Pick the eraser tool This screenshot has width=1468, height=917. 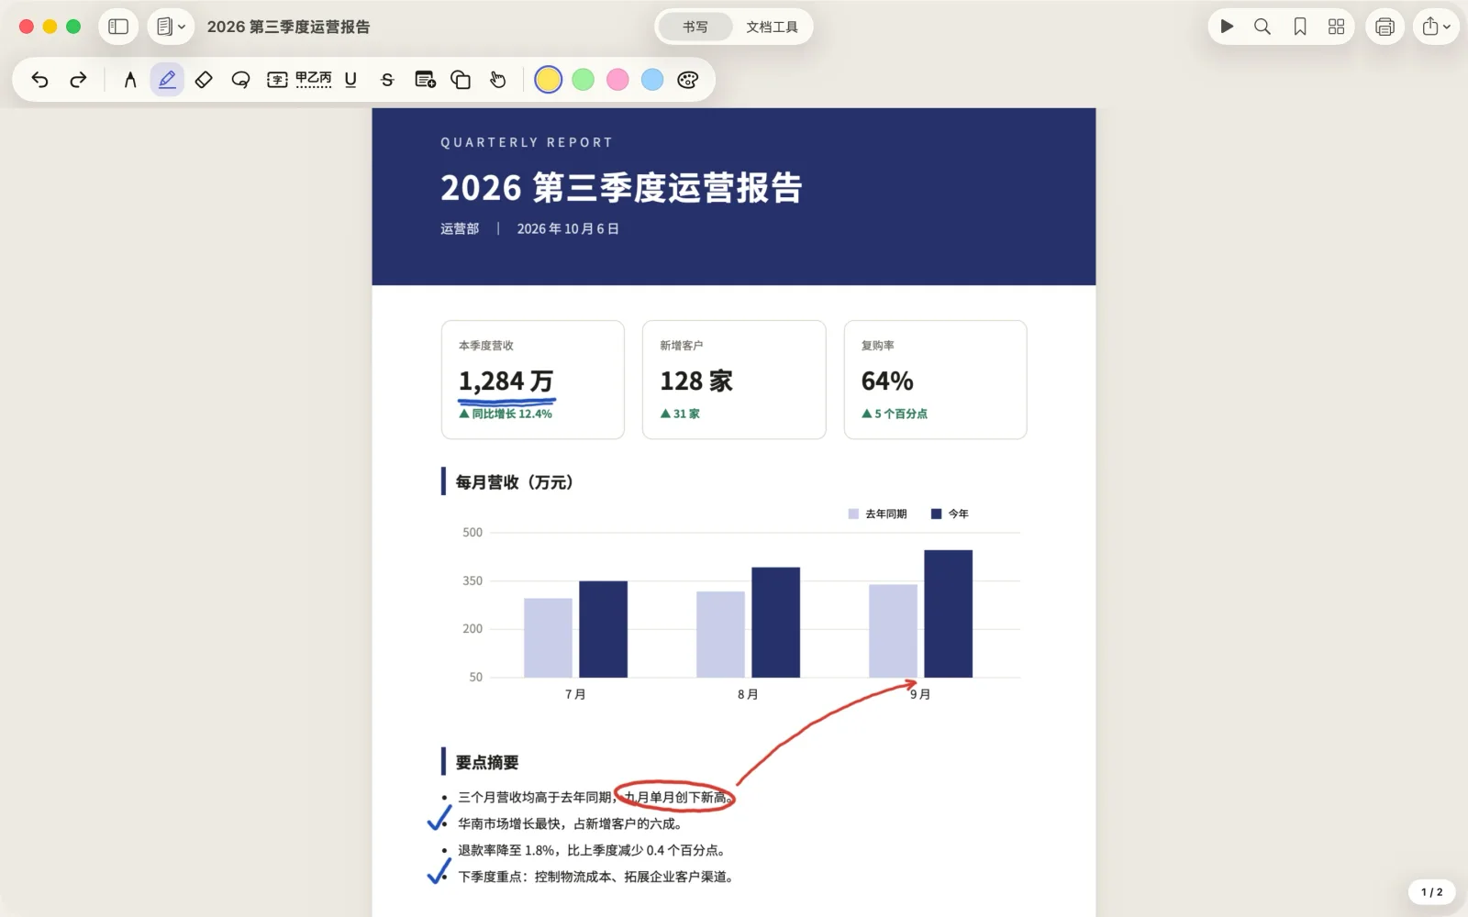pos(204,80)
